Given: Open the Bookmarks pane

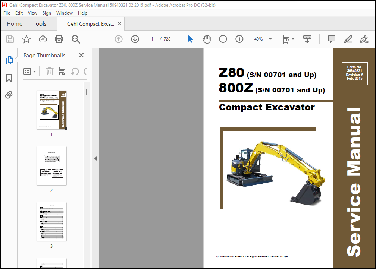Looking at the screenshot, I should click(x=9, y=78).
